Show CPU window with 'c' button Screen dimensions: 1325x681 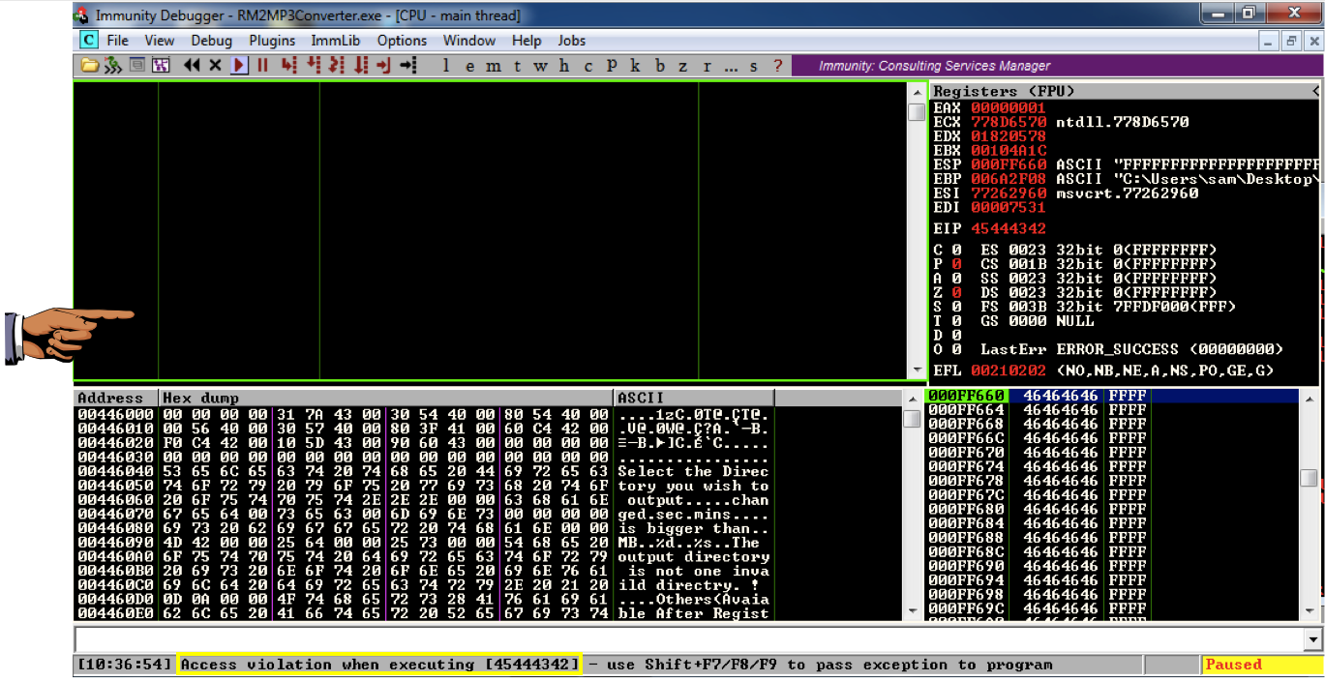(587, 66)
